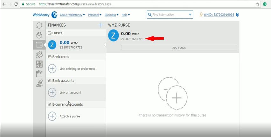Click the refresh arrows sidebar icon
The height and width of the screenshot is (137, 271).
tap(39, 25)
